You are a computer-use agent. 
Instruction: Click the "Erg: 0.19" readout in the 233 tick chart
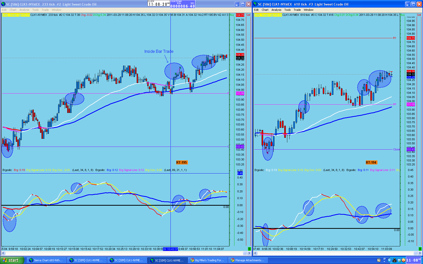19,170
